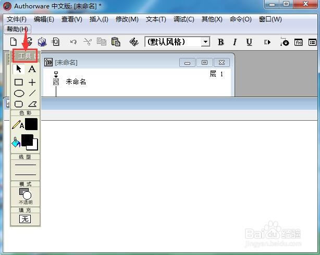This screenshot has width=320, height=255.
Task: Open the 帮助(H) menu
Action: 17,29
